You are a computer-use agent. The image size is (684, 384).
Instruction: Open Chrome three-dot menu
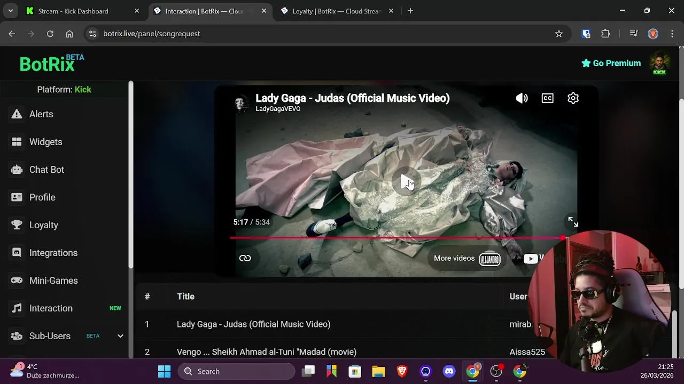point(672,34)
